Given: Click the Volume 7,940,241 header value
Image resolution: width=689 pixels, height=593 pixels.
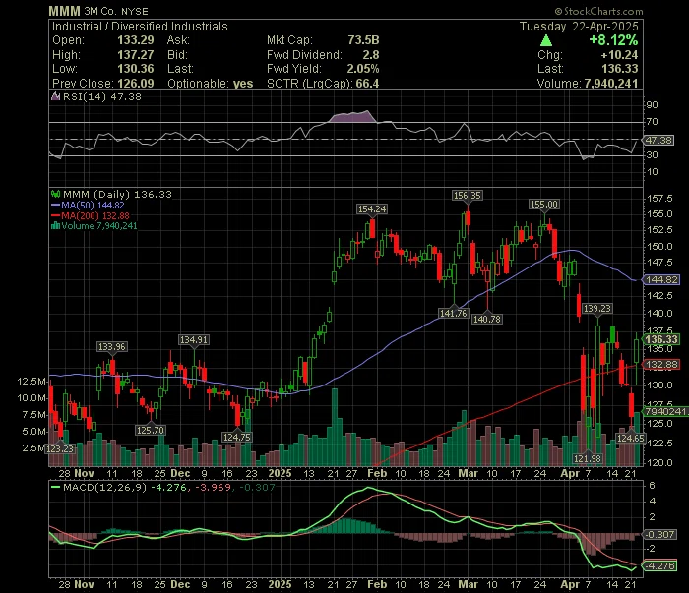Looking at the screenshot, I should pos(611,84).
